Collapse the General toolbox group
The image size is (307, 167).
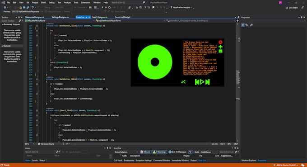(3, 46)
